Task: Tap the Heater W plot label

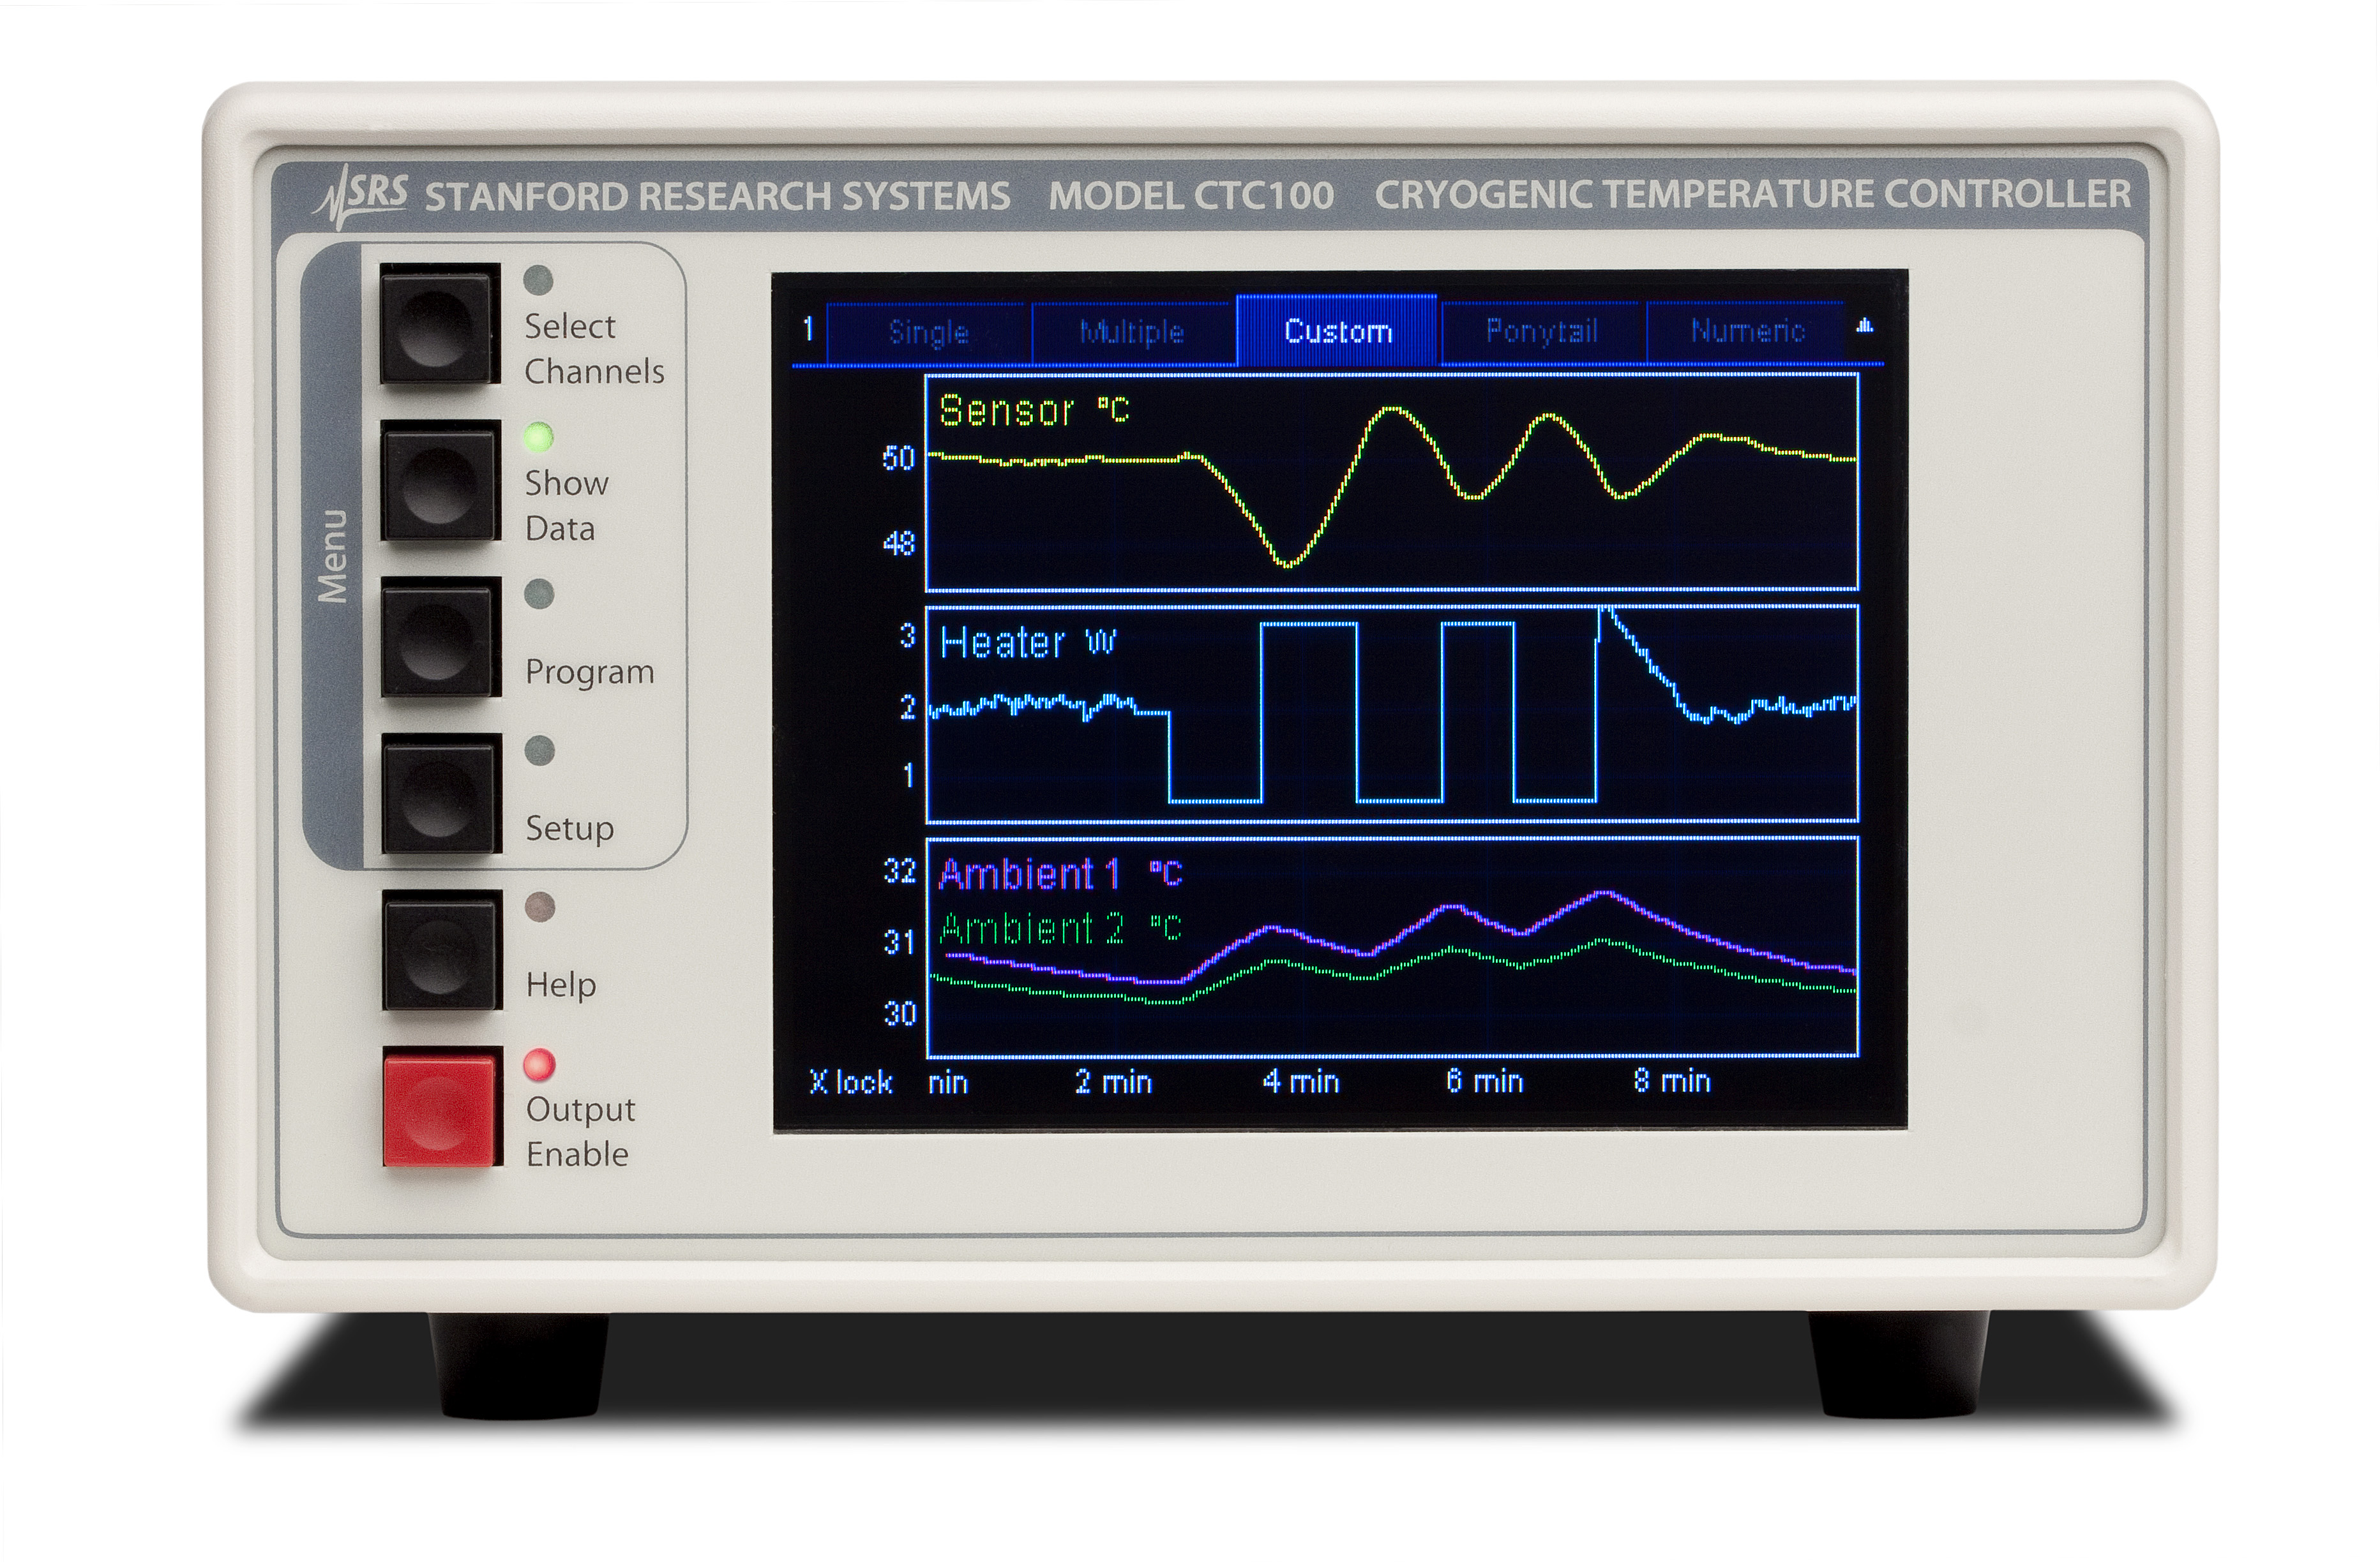Action: point(1028,643)
